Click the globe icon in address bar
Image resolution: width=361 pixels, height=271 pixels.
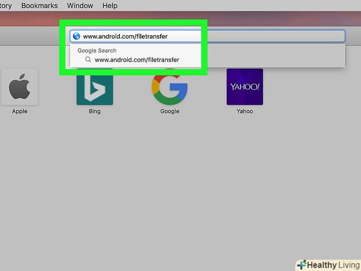coord(76,36)
